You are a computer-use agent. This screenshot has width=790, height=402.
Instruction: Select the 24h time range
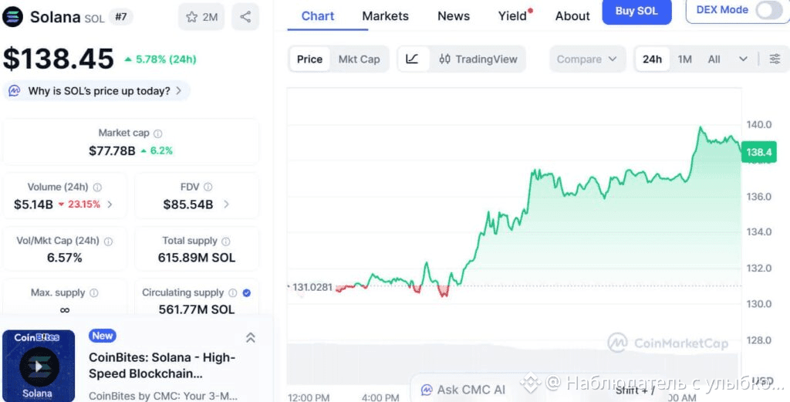(652, 59)
